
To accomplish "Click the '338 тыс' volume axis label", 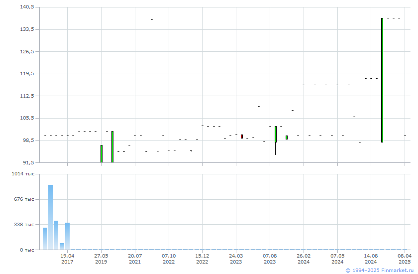I will tap(24, 225).
